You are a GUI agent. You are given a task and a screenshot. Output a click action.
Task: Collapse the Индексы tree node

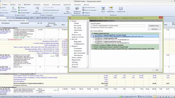[x=71, y=46]
